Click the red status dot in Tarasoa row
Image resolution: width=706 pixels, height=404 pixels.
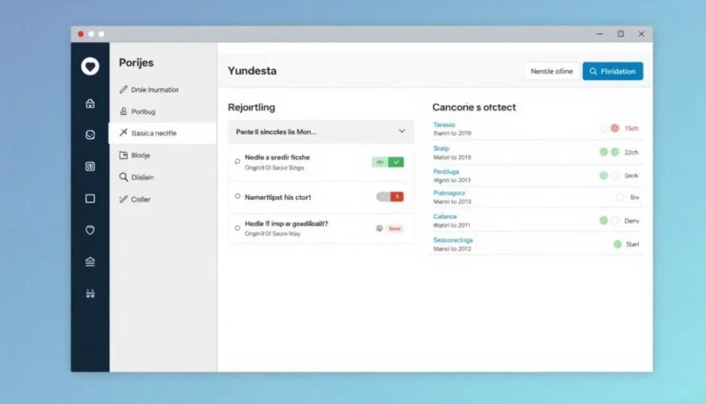[x=615, y=128]
